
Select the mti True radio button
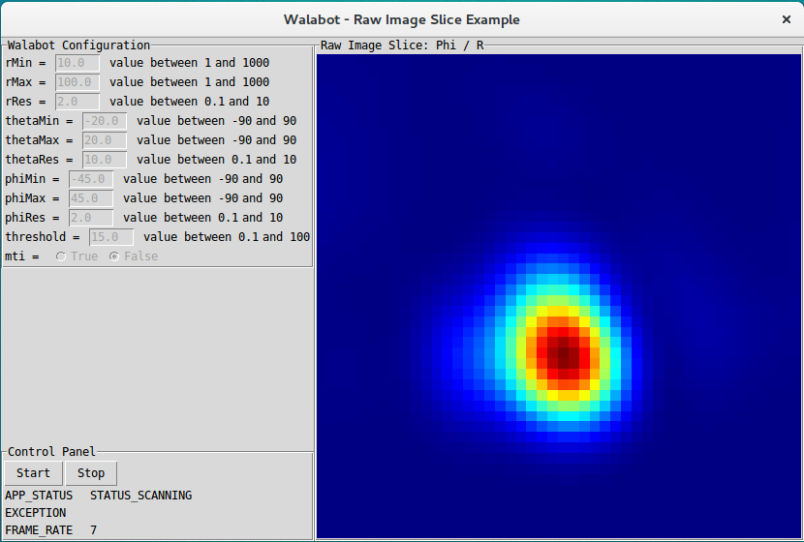click(x=62, y=256)
